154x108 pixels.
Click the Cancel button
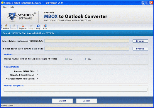[87, 101]
